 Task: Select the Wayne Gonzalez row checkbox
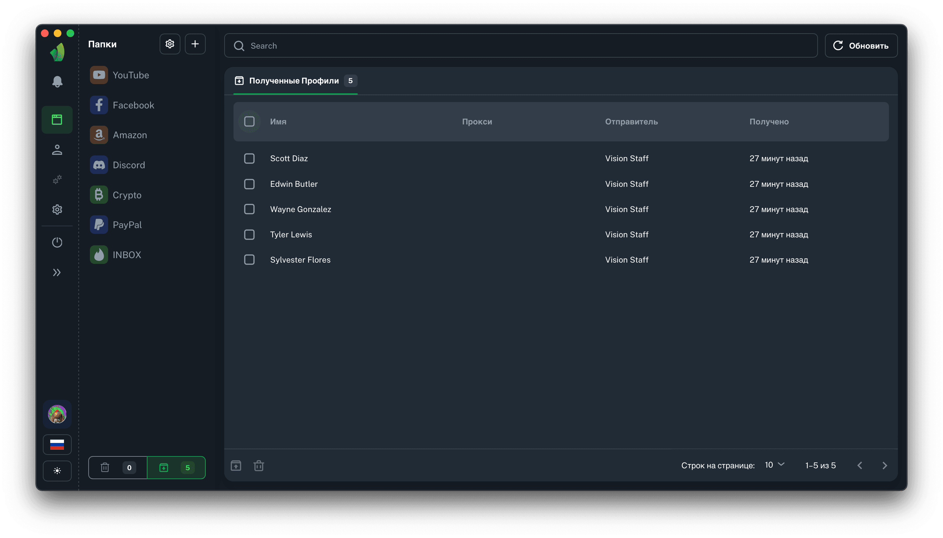coord(250,209)
